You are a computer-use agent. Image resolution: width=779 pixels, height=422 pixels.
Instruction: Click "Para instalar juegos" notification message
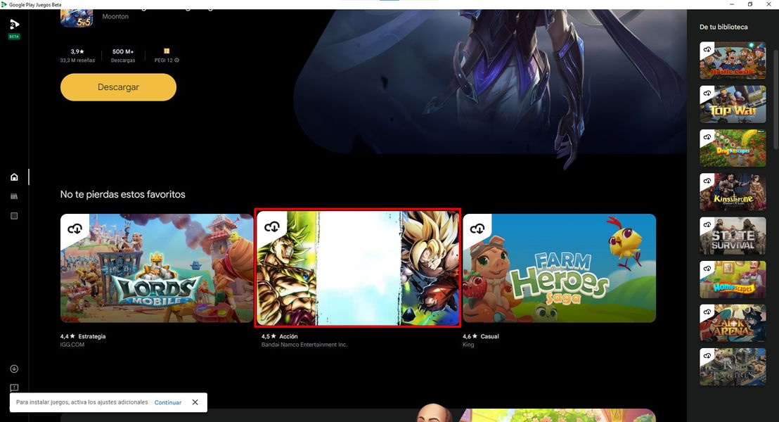(x=82, y=402)
